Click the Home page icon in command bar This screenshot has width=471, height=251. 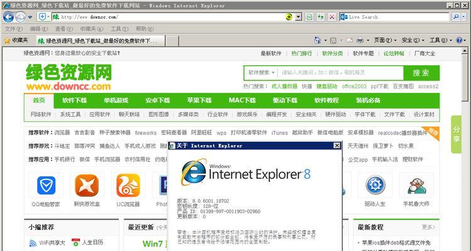317,40
